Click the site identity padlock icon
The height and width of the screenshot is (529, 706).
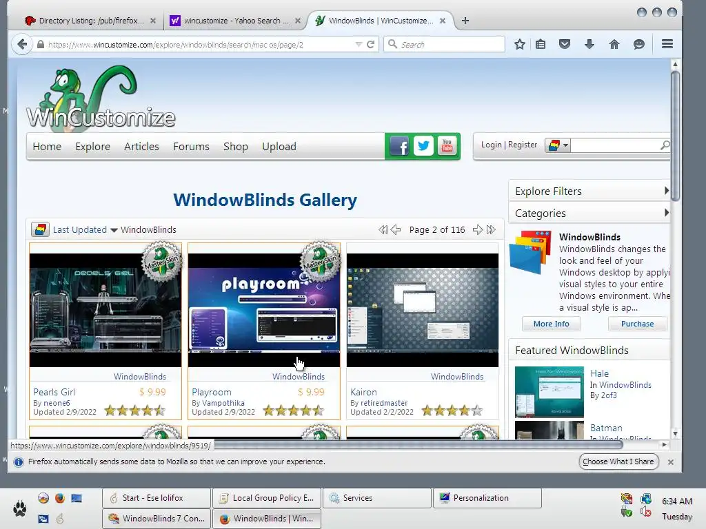[41, 44]
